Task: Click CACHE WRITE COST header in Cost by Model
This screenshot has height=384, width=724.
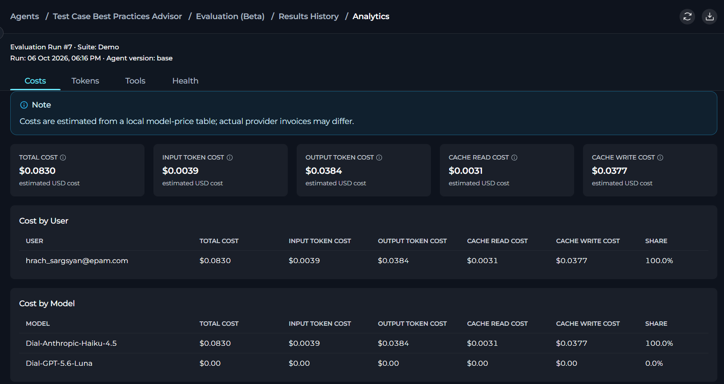Action: coord(588,324)
